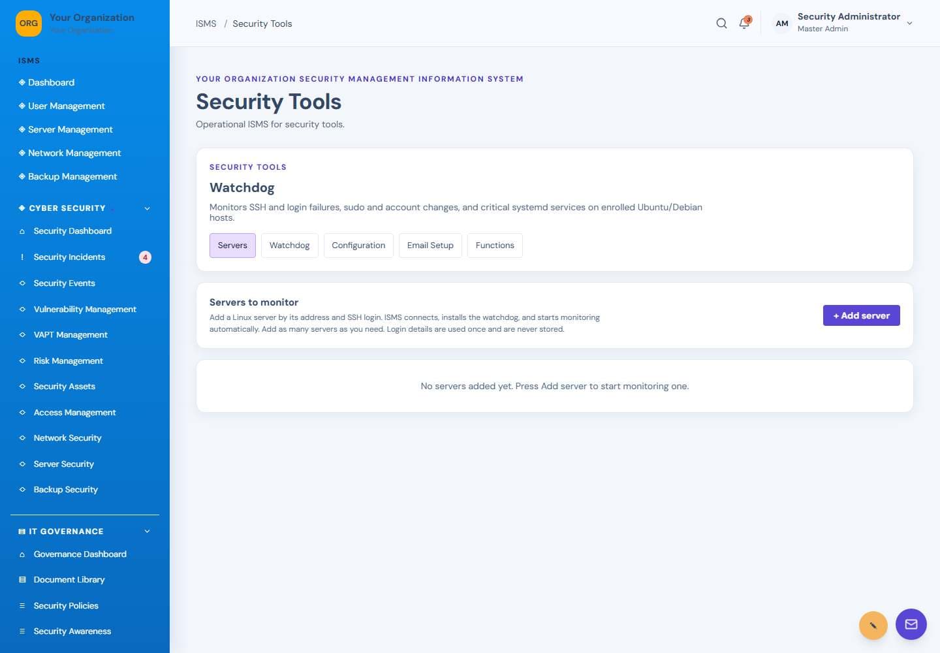
Task: Click the ORG logo badge
Action: pos(29,24)
